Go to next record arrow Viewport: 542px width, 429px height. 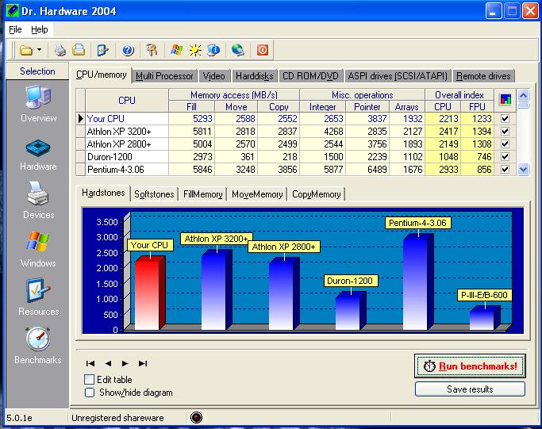coord(125,363)
